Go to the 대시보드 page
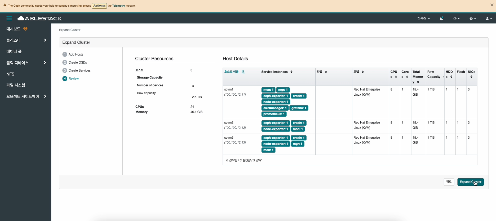Image resolution: width=496 pixels, height=221 pixels. click(14, 29)
